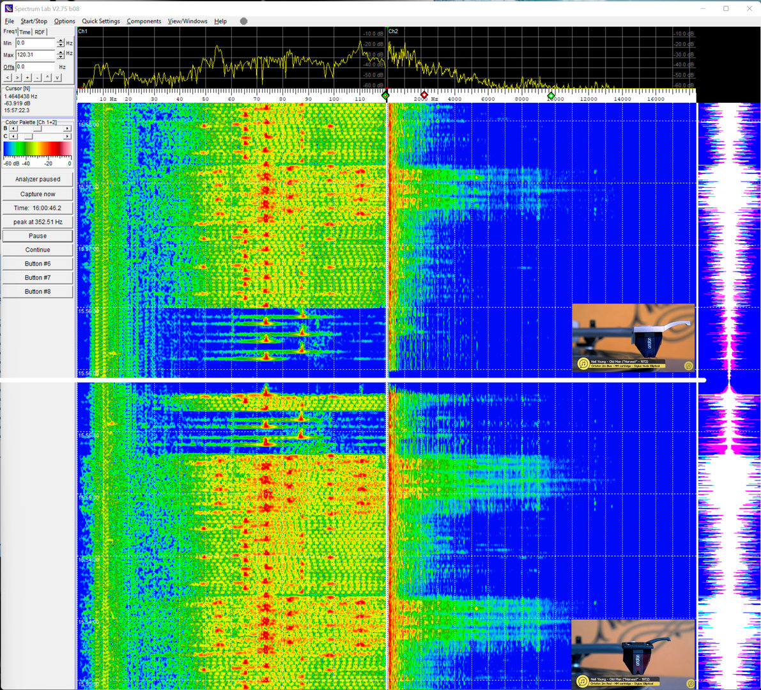Screen dimensions: 761x690
Task: Click the 'v' small arrow button
Action: tap(58, 78)
